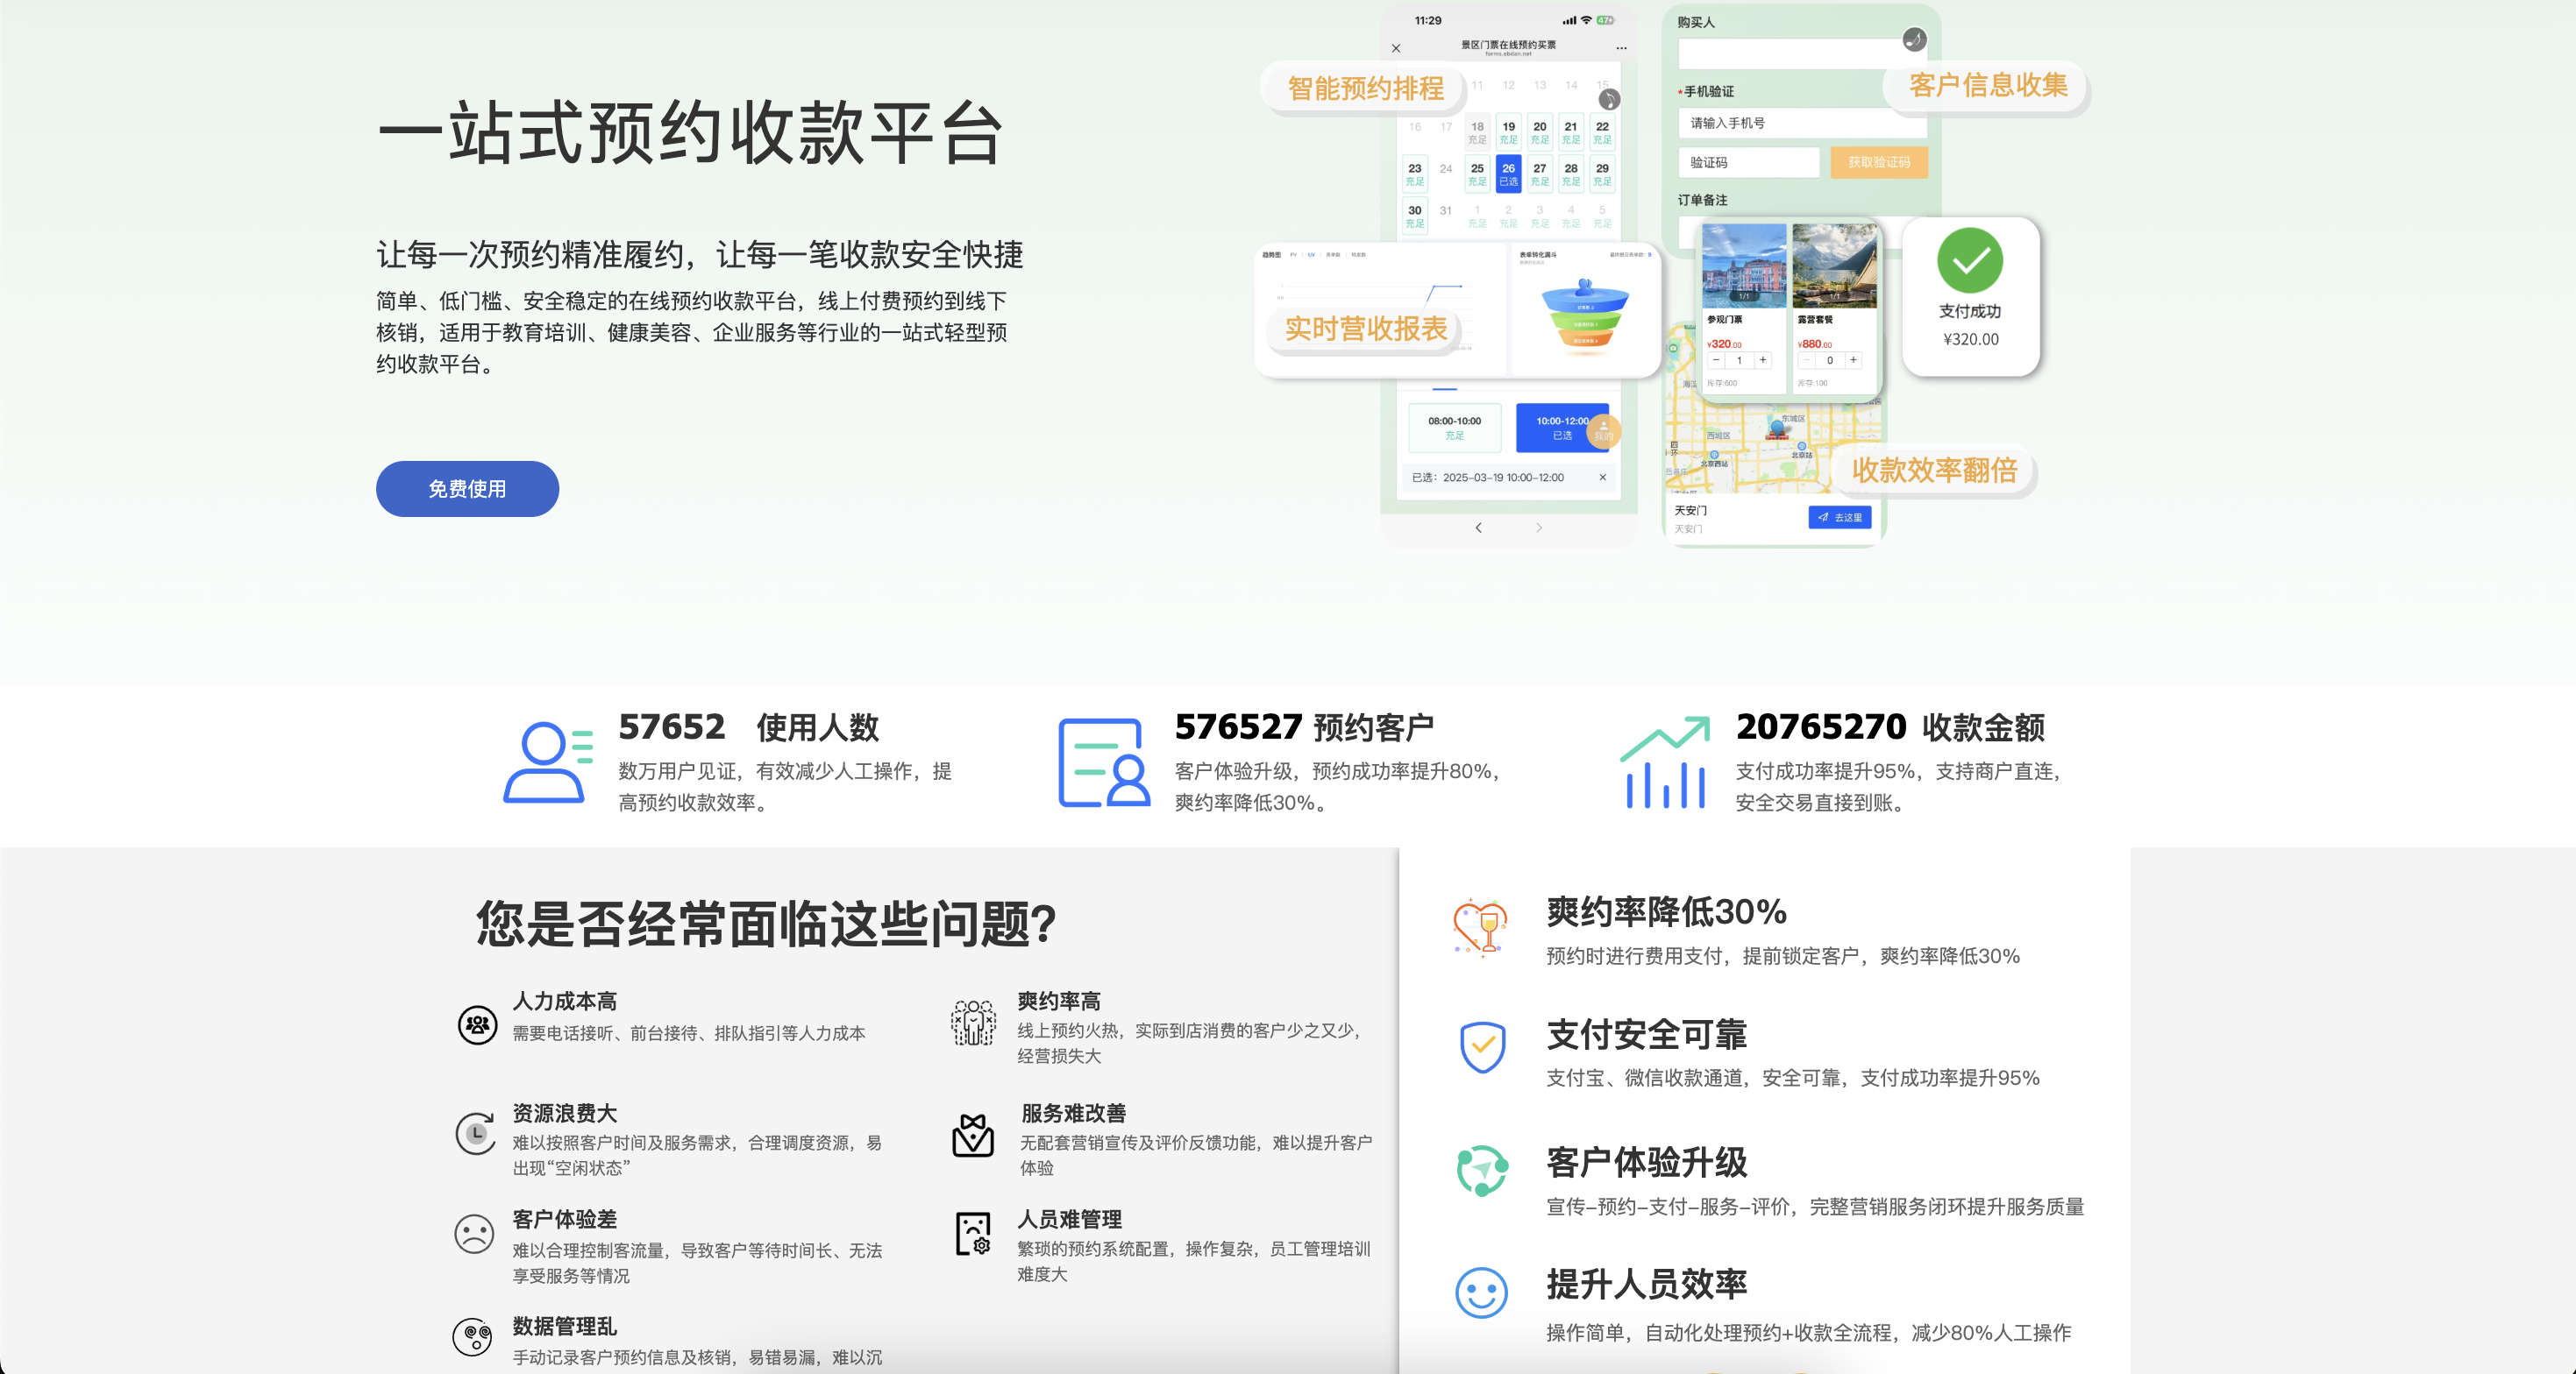Click the left carousel arrow below phone mockup
Viewport: 2576px width, 1374px height.
[x=1478, y=528]
